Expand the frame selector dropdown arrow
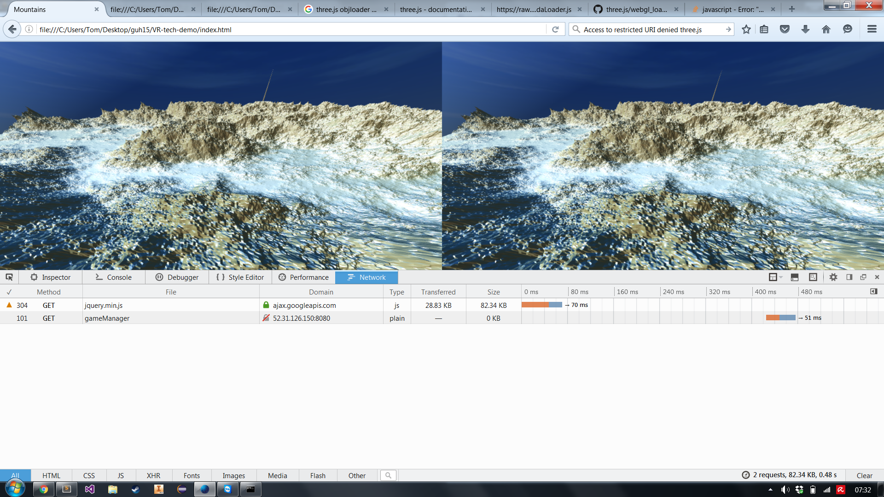Screen dimensions: 884x497 click(781, 277)
